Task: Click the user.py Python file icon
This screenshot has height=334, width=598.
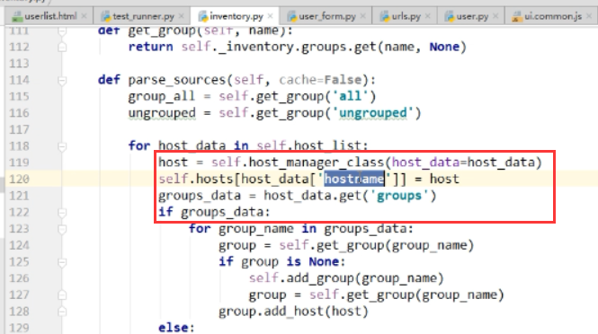Action: point(450,16)
